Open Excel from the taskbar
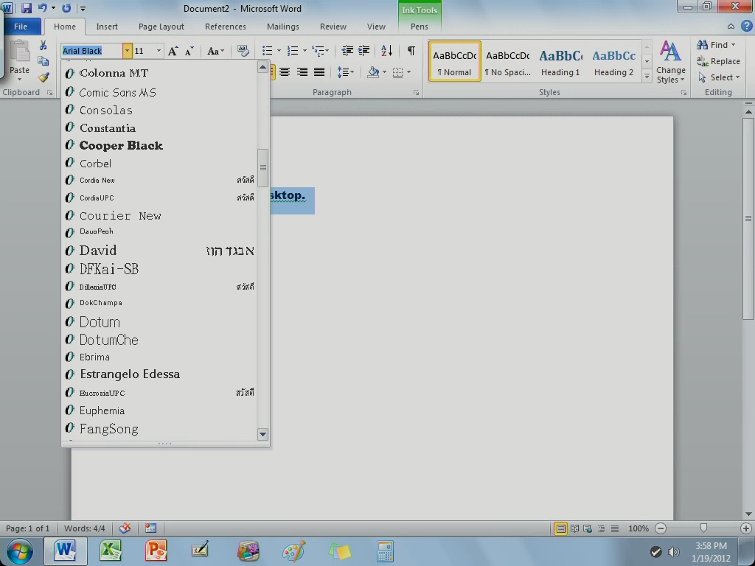 click(x=111, y=551)
